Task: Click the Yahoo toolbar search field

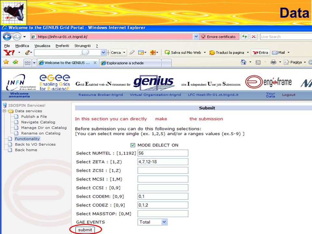Action: [x=67, y=53]
